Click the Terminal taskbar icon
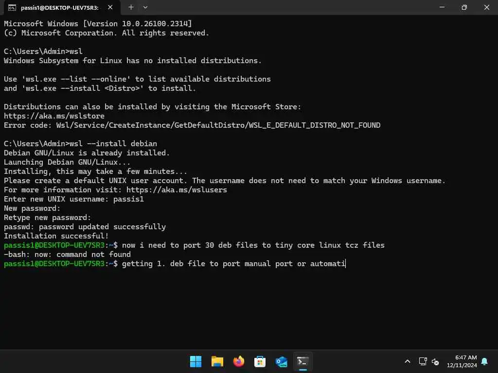498x373 pixels. click(x=302, y=361)
